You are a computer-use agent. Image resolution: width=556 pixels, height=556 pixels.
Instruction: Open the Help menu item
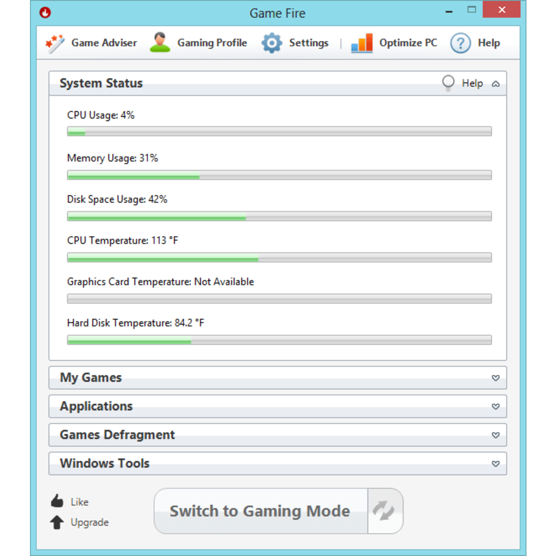pyautogui.click(x=489, y=43)
